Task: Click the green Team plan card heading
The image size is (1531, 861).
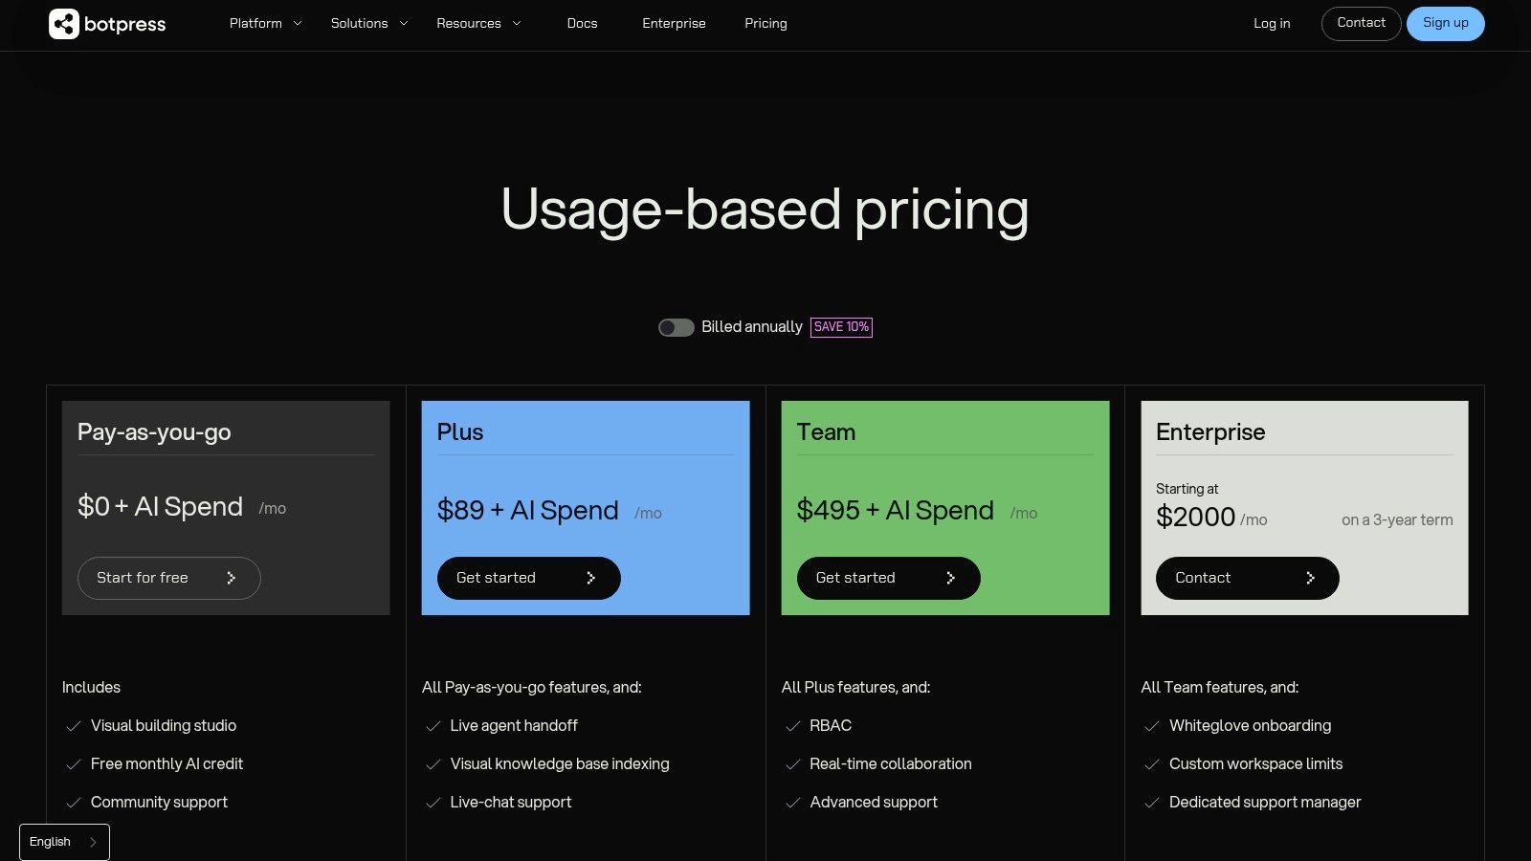Action: [x=826, y=432]
